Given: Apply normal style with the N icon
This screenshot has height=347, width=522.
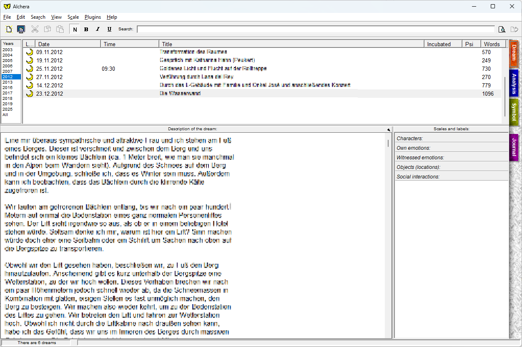Looking at the screenshot, I should click(75, 29).
